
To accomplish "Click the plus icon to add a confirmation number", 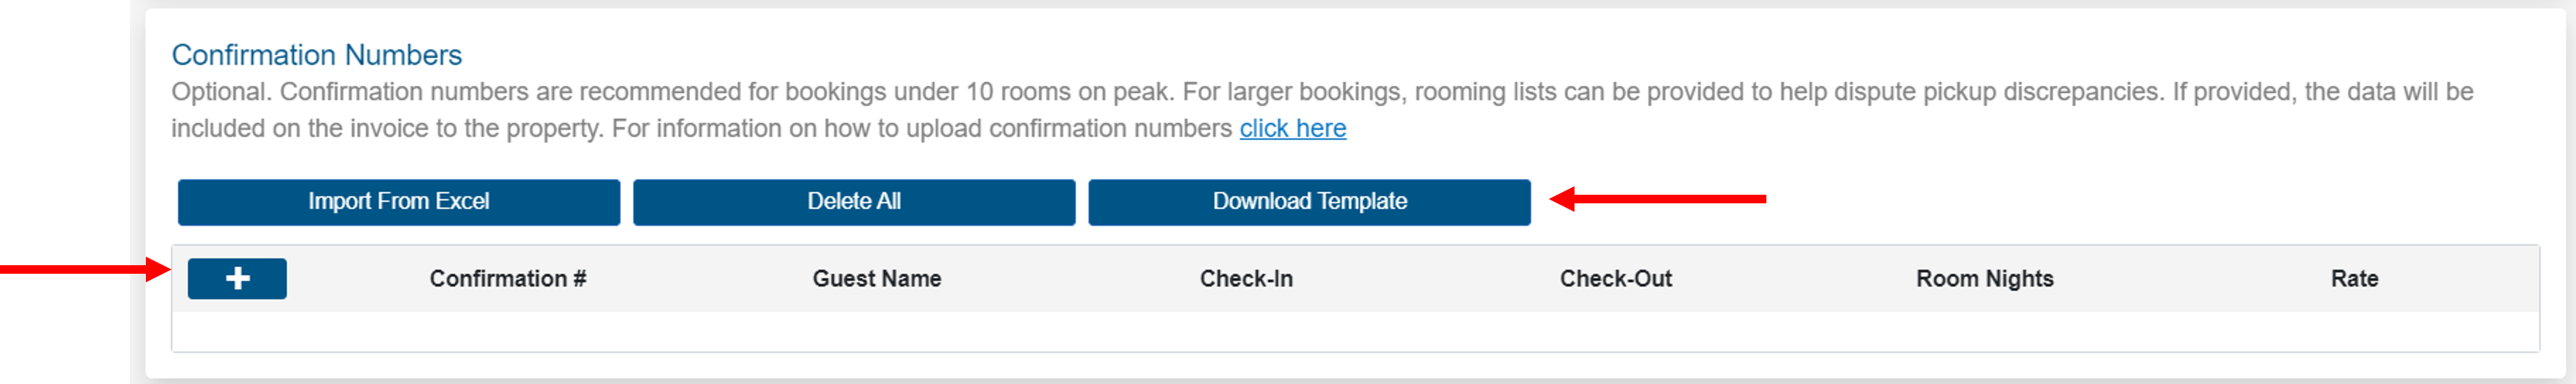I will coord(237,278).
